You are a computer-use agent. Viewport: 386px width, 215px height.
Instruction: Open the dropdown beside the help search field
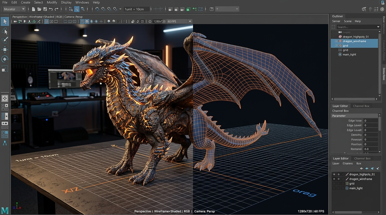[x=237, y=9]
